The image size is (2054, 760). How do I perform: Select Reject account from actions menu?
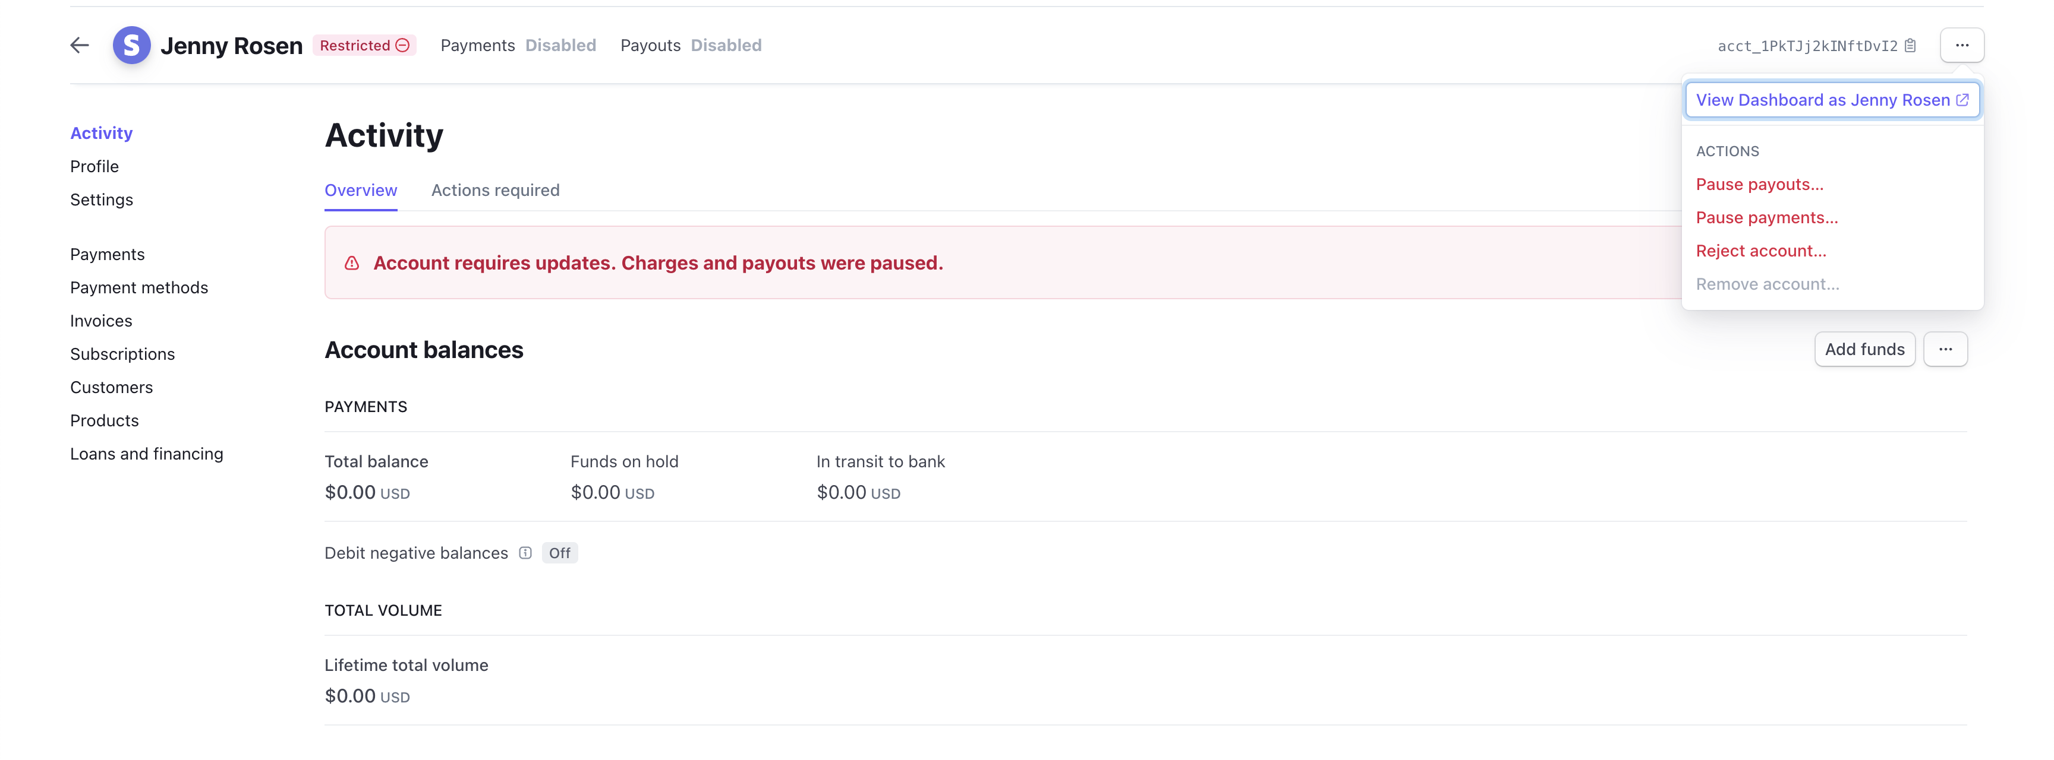1760,250
